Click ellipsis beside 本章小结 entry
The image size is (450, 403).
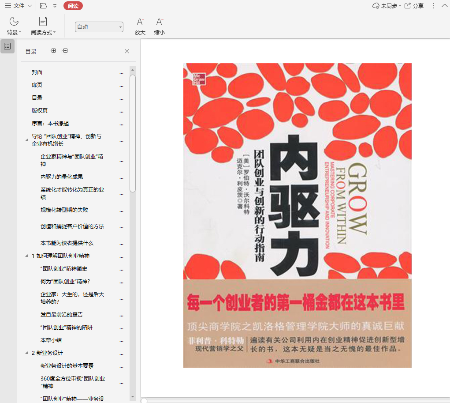click(121, 341)
